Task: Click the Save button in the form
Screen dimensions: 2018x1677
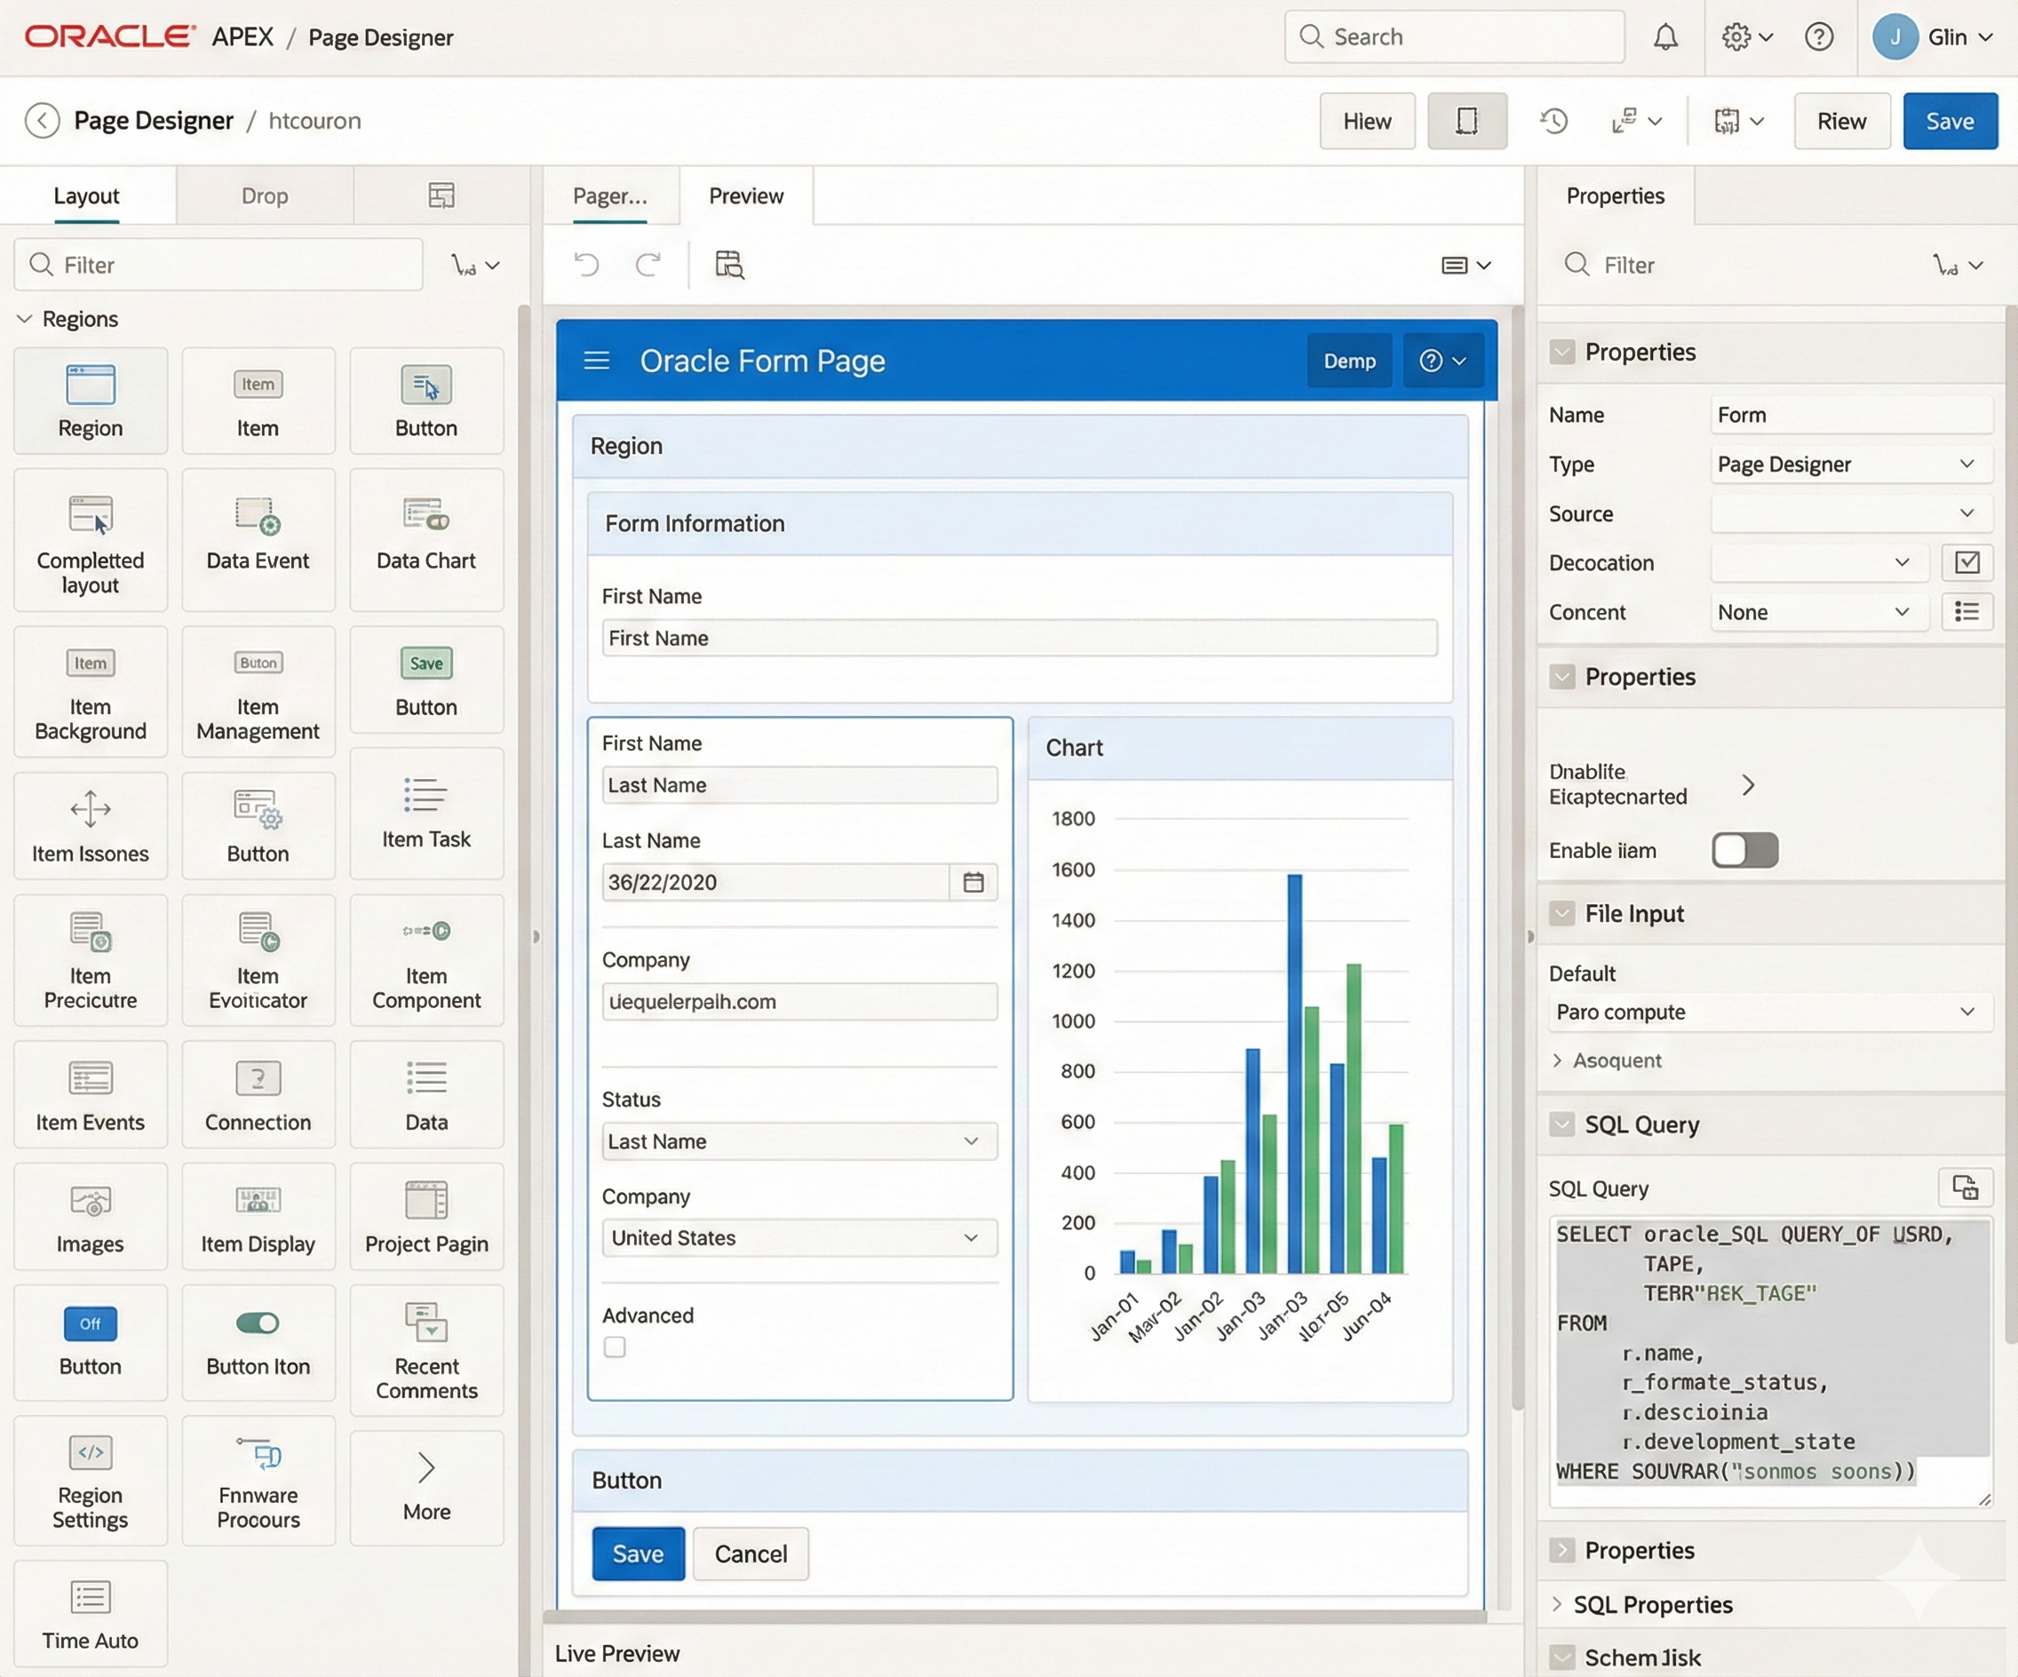Action: pos(637,1553)
